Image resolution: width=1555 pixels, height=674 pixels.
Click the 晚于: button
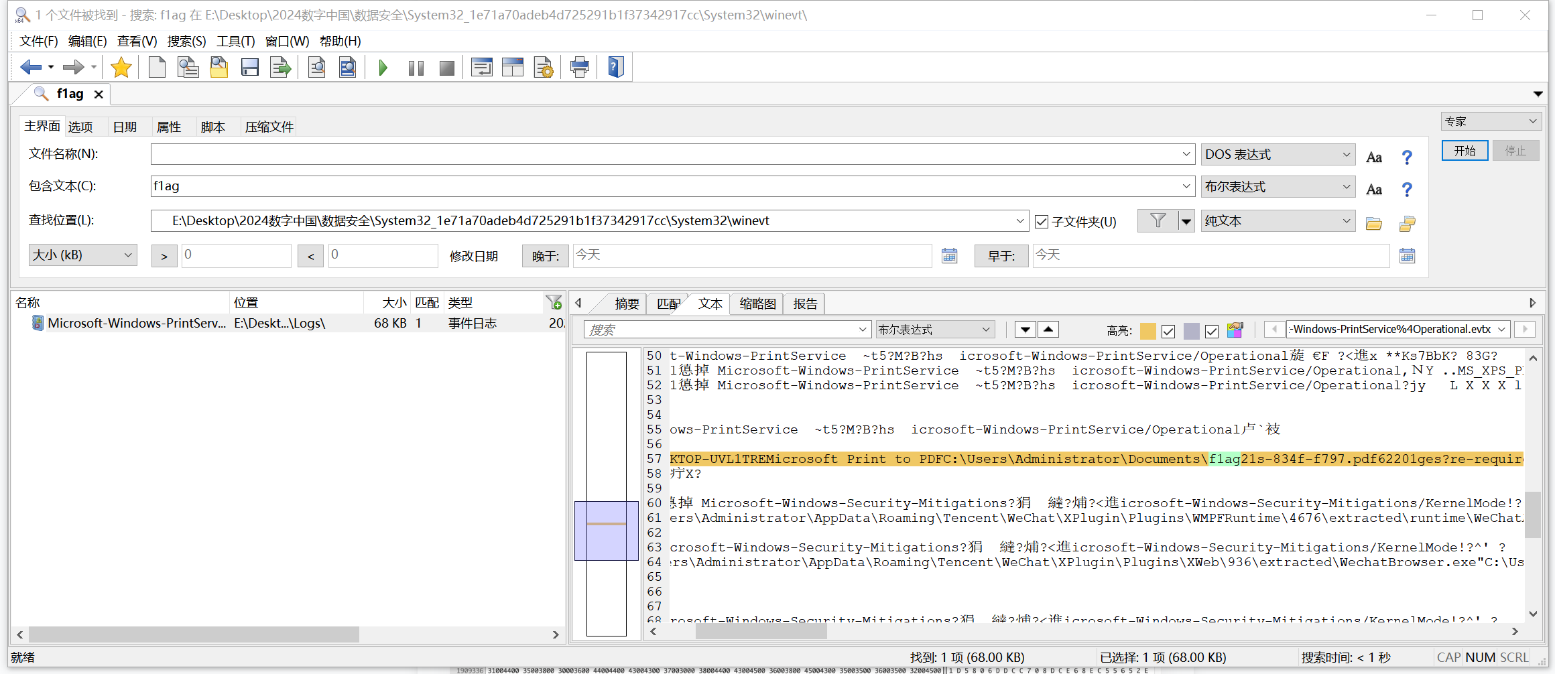point(546,256)
